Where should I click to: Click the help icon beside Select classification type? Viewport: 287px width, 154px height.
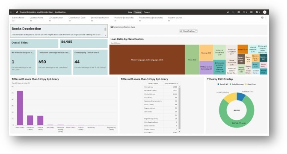[x=112, y=27]
